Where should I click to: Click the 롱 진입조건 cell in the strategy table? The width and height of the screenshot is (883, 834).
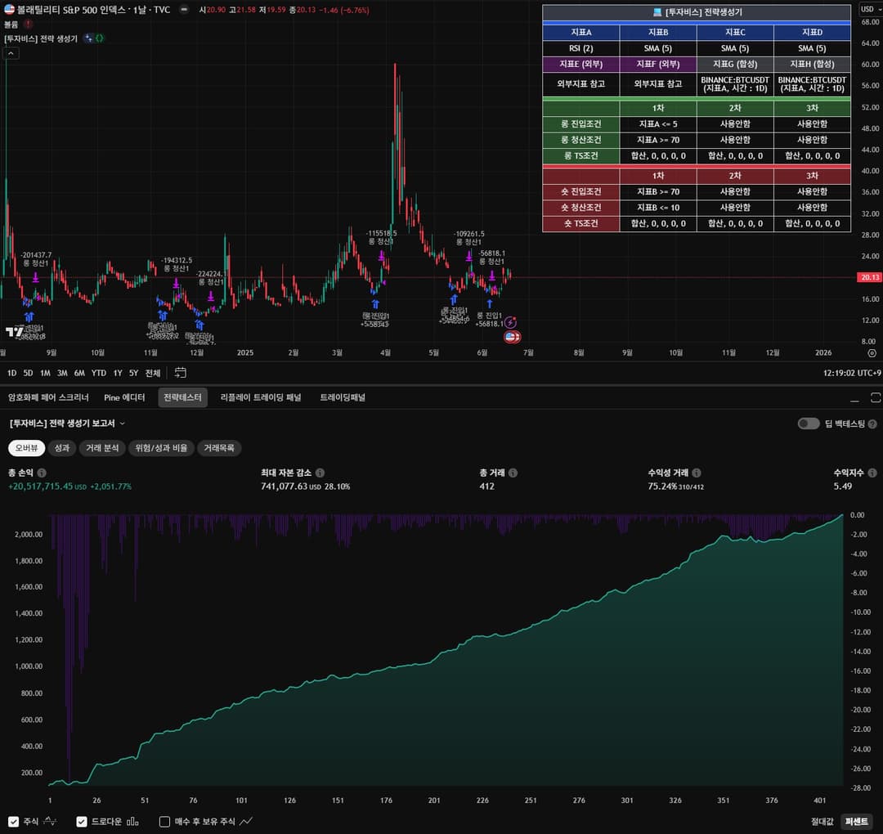pos(580,124)
